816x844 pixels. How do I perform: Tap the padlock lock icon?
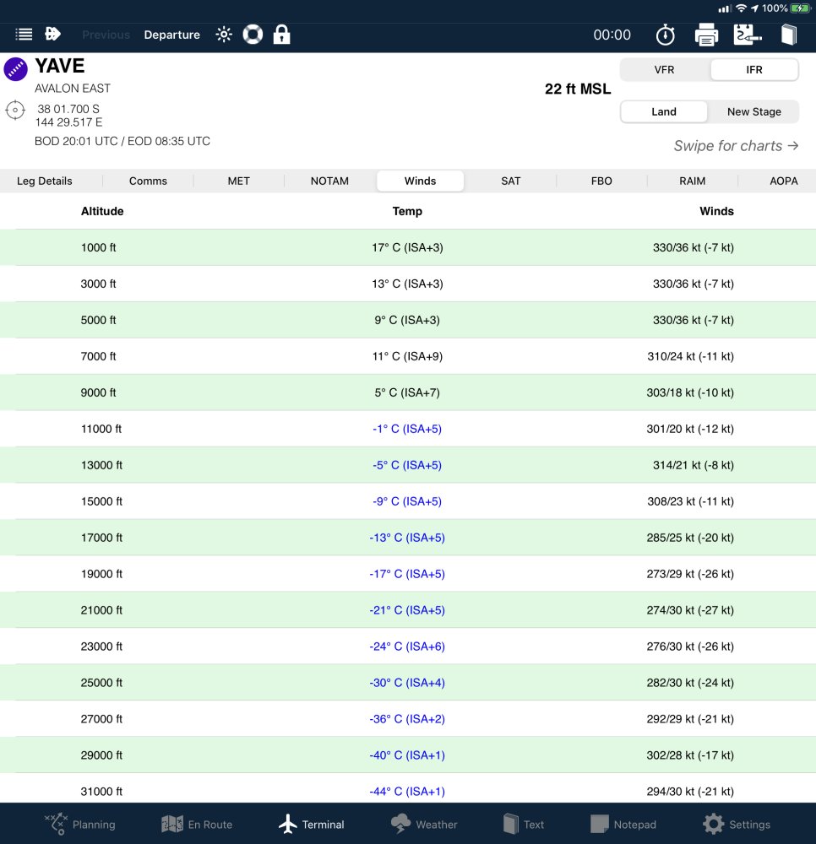(x=281, y=35)
